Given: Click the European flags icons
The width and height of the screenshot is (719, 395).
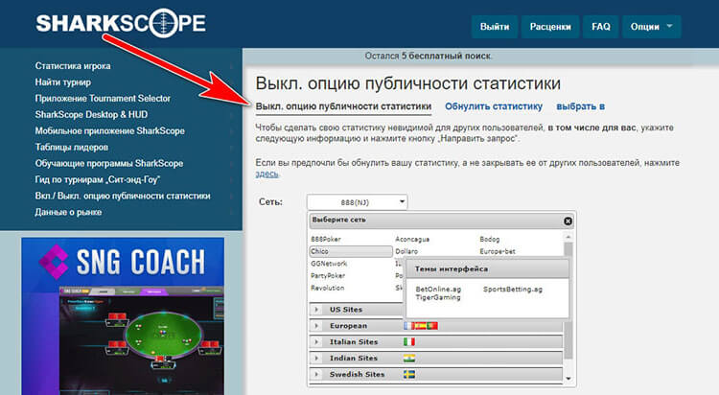Looking at the screenshot, I should (x=421, y=326).
